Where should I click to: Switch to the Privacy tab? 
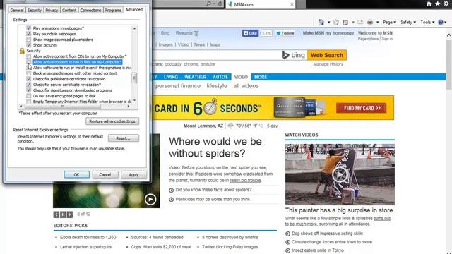[52, 10]
